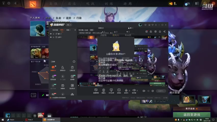Open the message icon in streaming title bar
This screenshot has height=122, width=217.
(145, 25)
